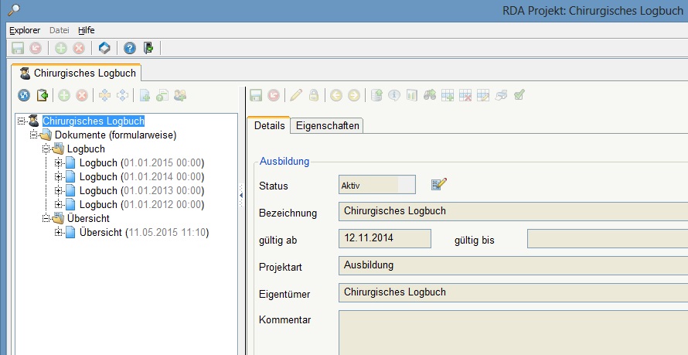Open the Explorer menu
688x355 pixels.
coord(25,30)
